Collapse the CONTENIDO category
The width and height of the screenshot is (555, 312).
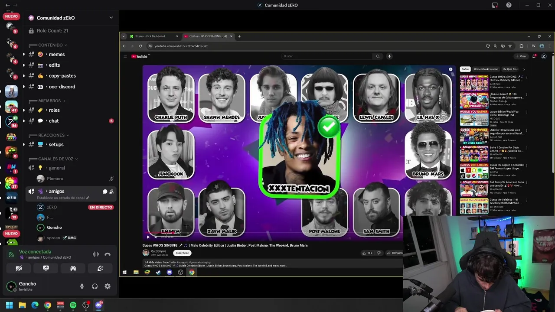click(48, 45)
